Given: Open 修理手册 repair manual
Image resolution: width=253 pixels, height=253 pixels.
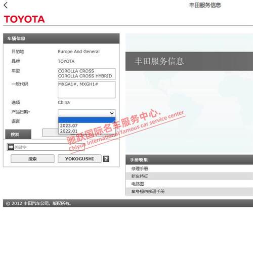Looking at the screenshot, I should click(189, 168).
